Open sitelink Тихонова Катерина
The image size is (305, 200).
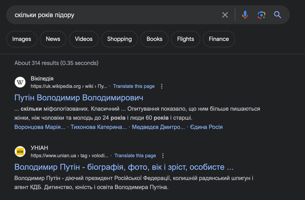(99, 127)
